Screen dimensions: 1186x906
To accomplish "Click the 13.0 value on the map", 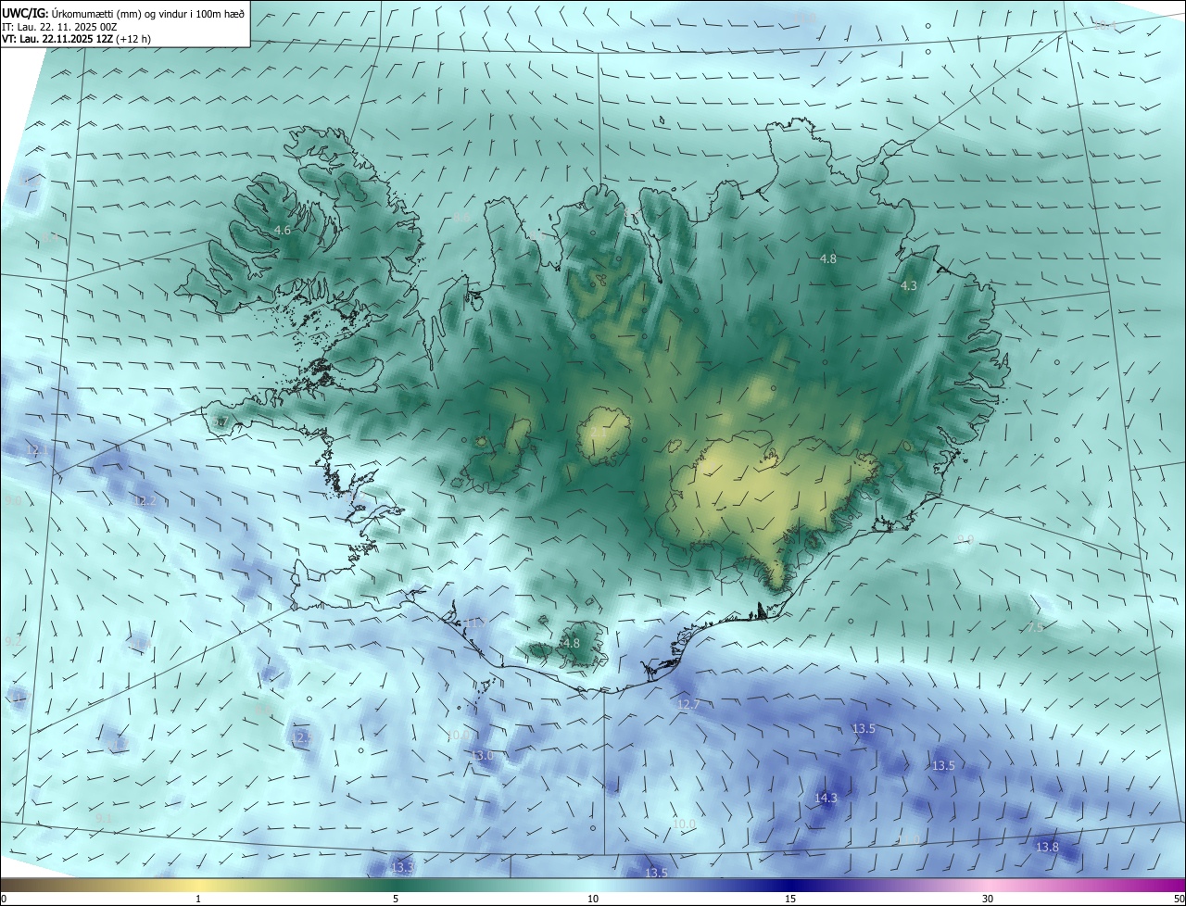I will point(483,756).
